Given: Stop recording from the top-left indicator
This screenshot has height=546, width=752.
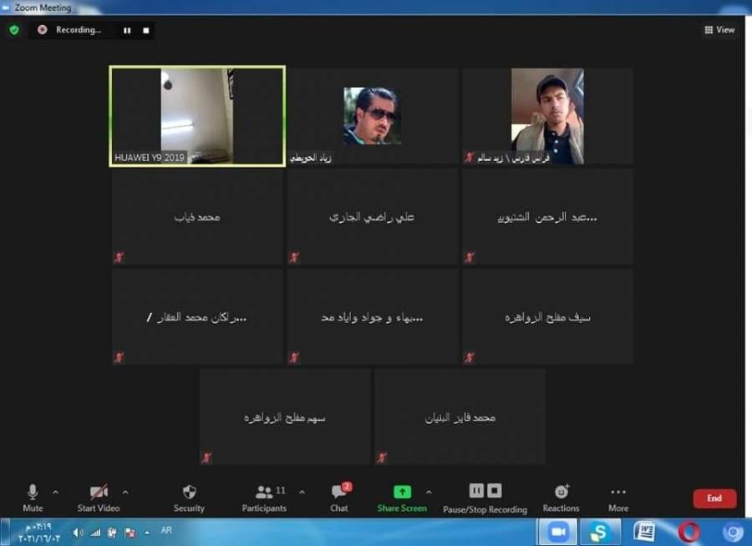Looking at the screenshot, I should [145, 30].
